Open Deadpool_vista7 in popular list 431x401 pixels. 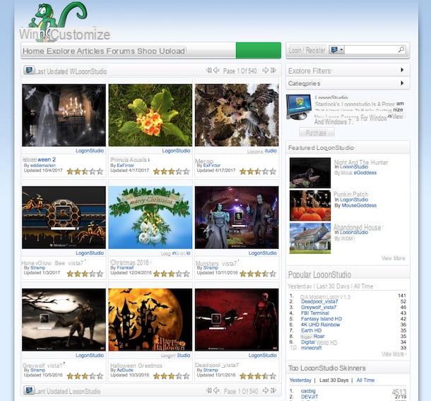click(319, 301)
